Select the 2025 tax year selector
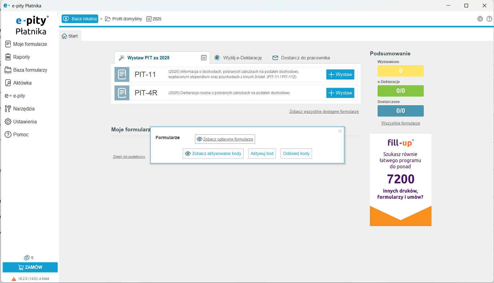Image resolution: width=494 pixels, height=283 pixels. pos(154,19)
